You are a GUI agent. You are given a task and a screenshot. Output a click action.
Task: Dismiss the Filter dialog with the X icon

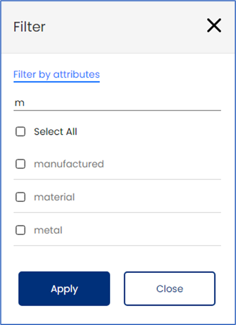click(x=214, y=25)
